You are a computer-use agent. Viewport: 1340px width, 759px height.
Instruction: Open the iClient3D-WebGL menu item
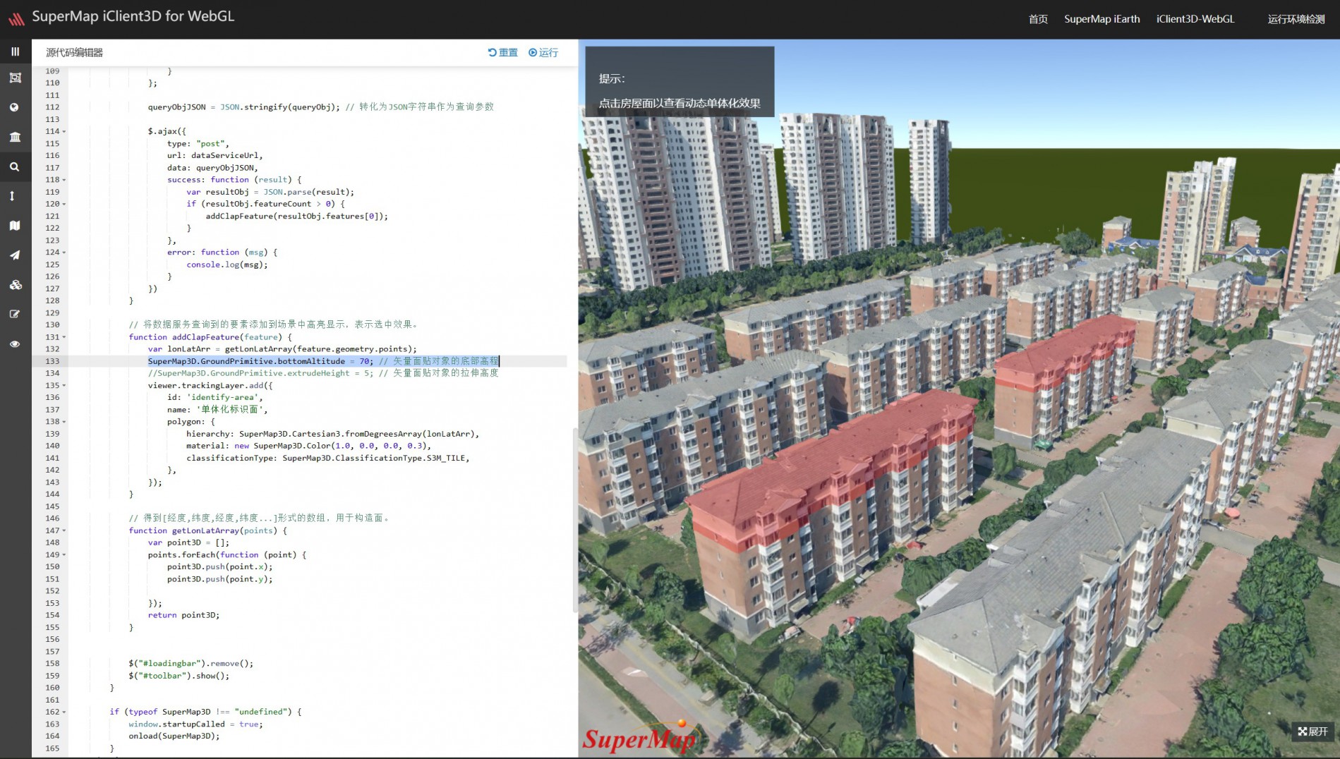click(x=1195, y=19)
